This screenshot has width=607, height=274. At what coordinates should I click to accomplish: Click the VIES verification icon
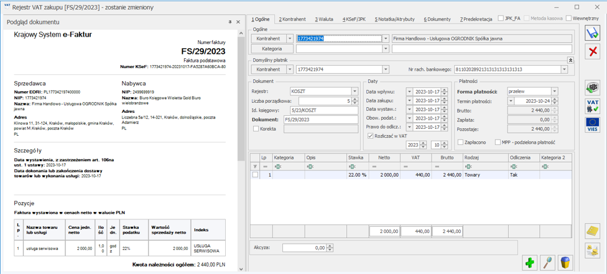pyautogui.click(x=592, y=125)
